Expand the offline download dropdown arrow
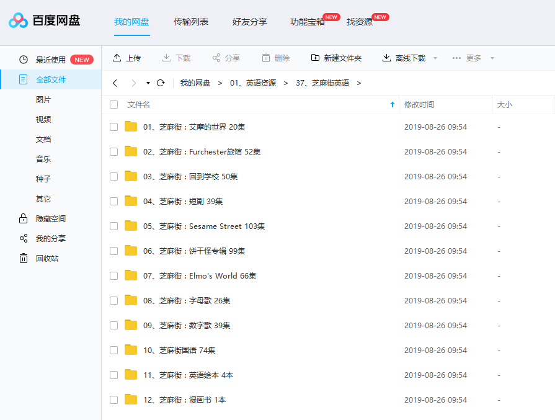Screen dimensions: 555x420 click(x=435, y=58)
